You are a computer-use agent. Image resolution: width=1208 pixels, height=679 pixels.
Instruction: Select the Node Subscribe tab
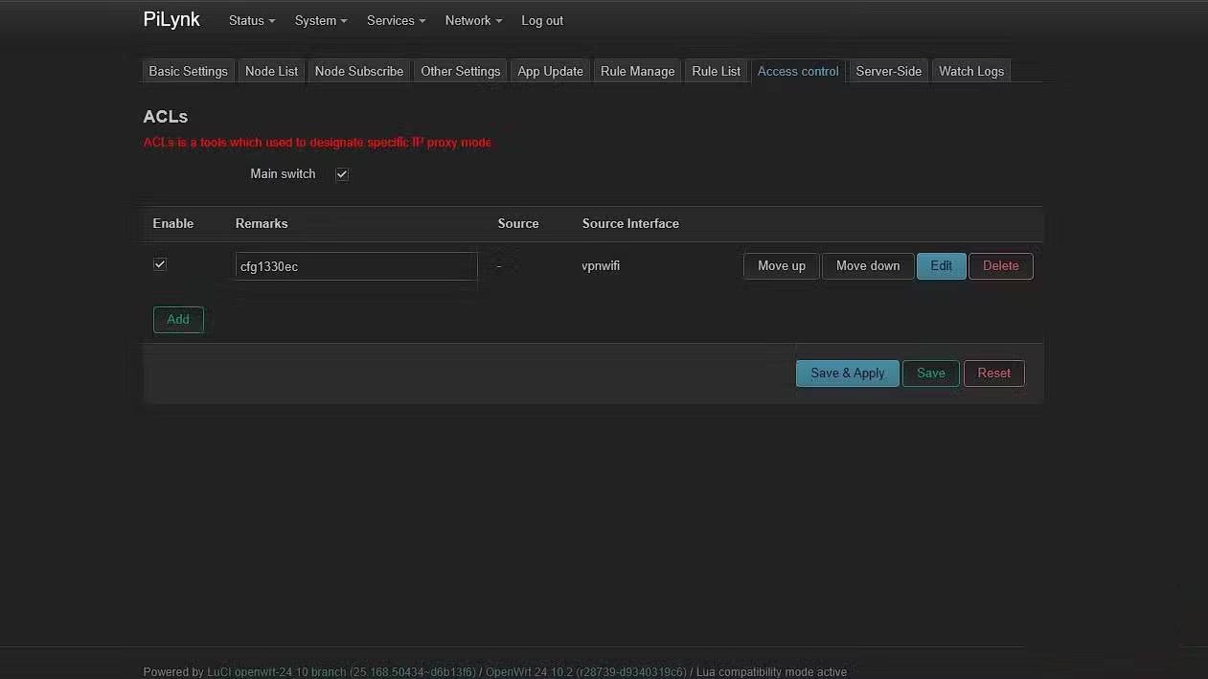pyautogui.click(x=358, y=71)
